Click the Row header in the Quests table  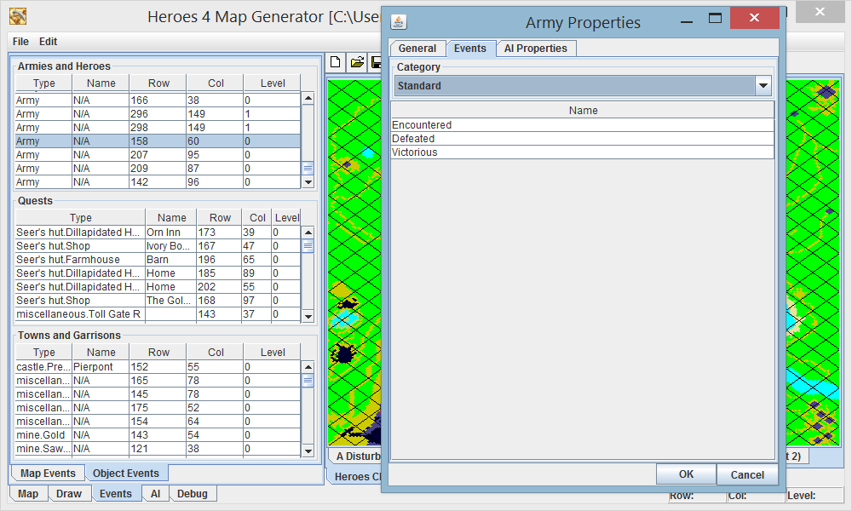tap(220, 217)
